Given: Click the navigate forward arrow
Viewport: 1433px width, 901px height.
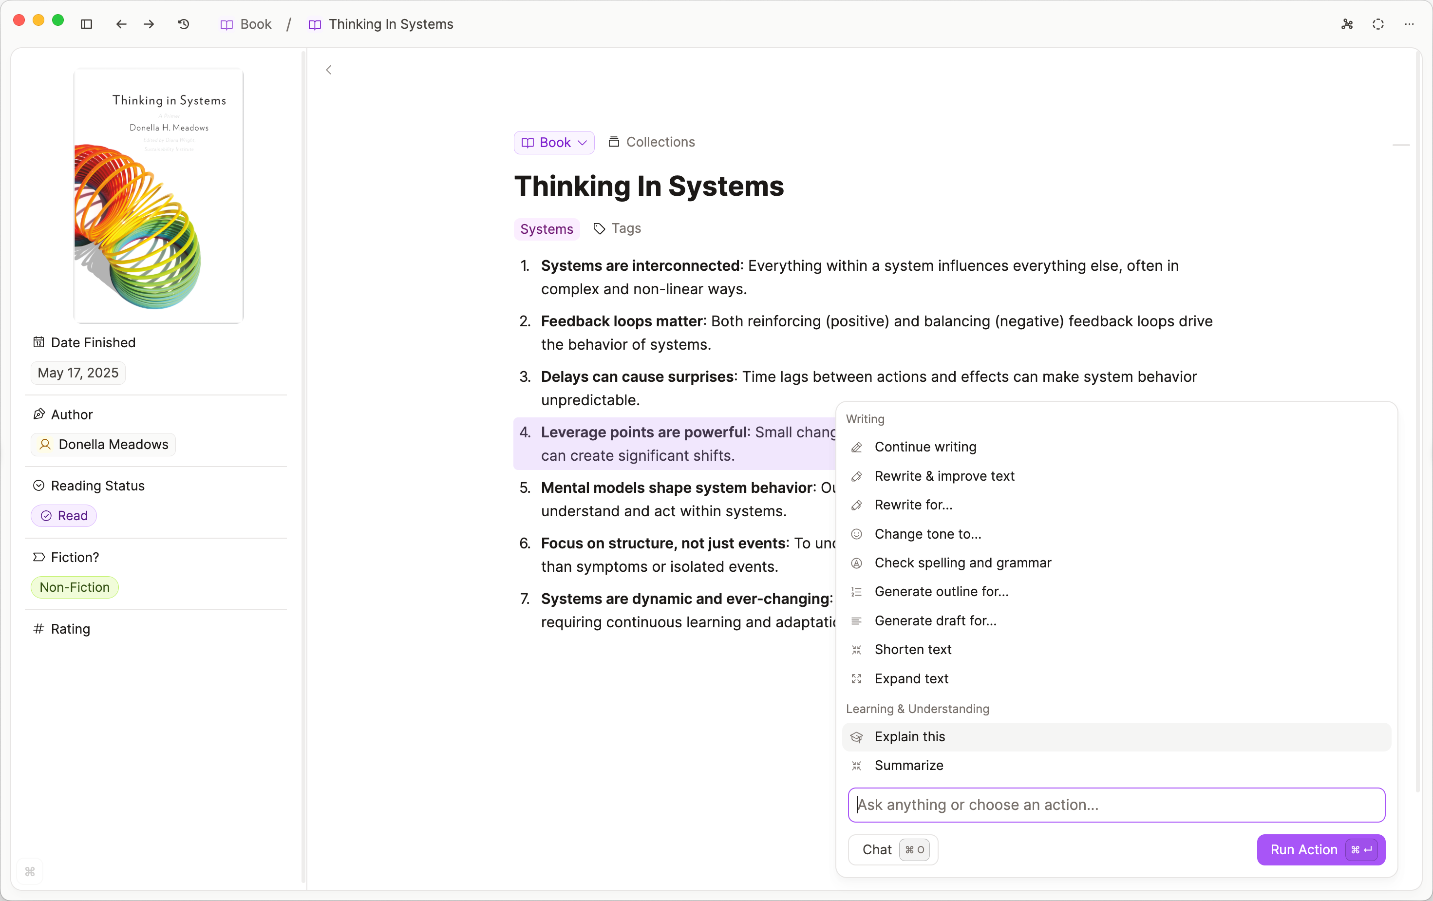Looking at the screenshot, I should click(x=149, y=24).
